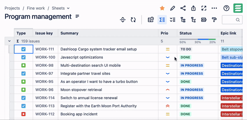Click the export upload icon
Viewport: 247px width, 120px height.
193,8
